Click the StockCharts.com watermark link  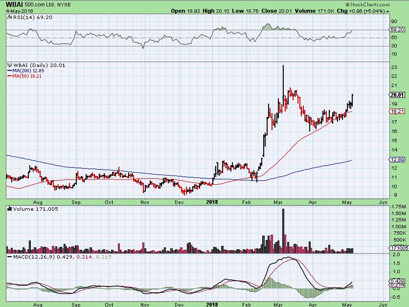click(367, 4)
